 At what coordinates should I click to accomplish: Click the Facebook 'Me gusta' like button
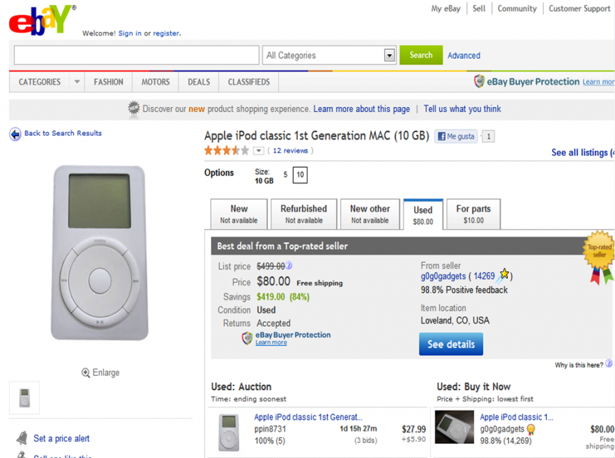(455, 136)
